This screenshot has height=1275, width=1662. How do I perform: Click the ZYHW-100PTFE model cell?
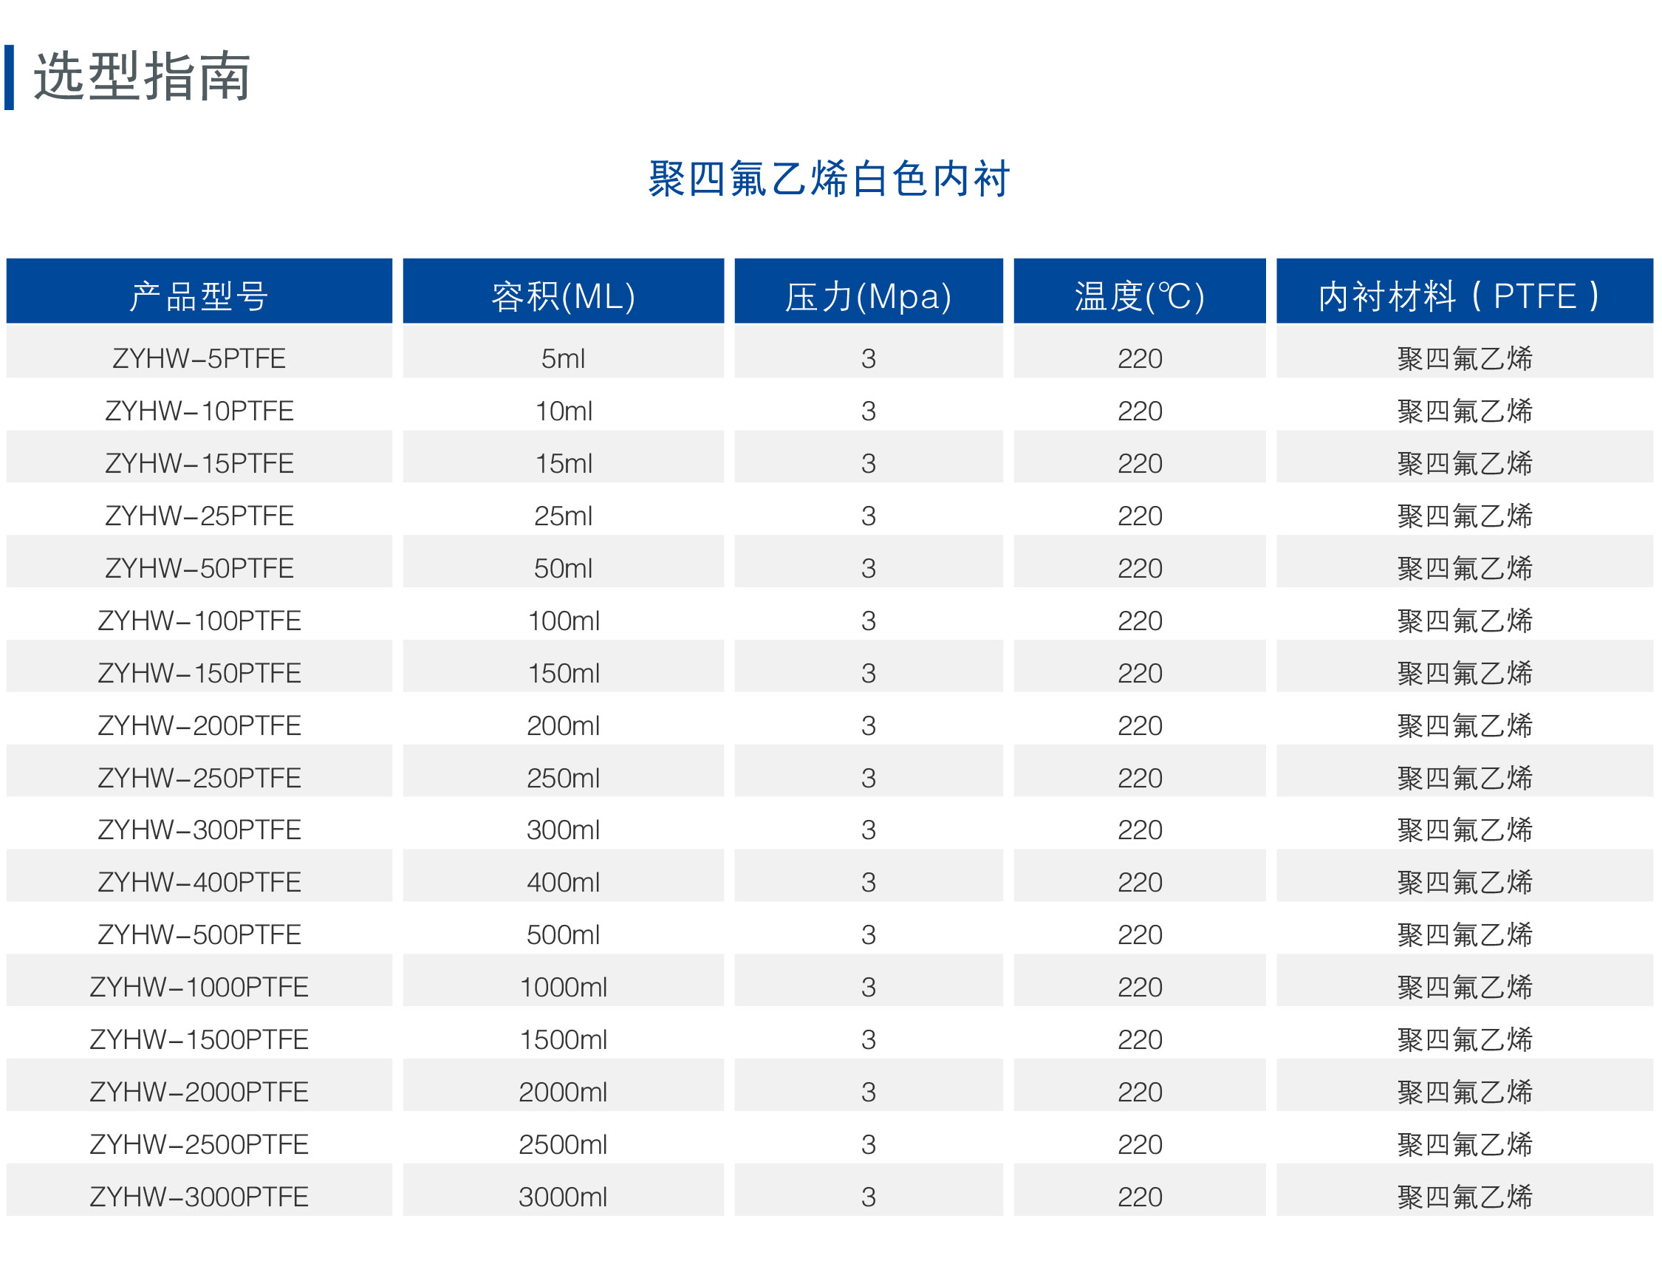pyautogui.click(x=199, y=621)
